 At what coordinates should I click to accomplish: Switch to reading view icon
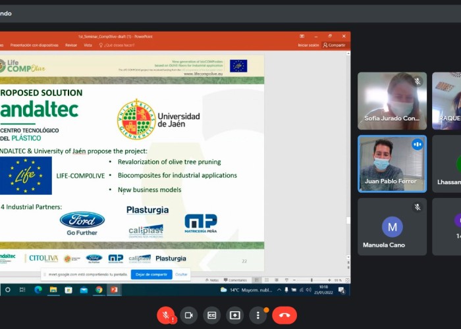pos(277,280)
